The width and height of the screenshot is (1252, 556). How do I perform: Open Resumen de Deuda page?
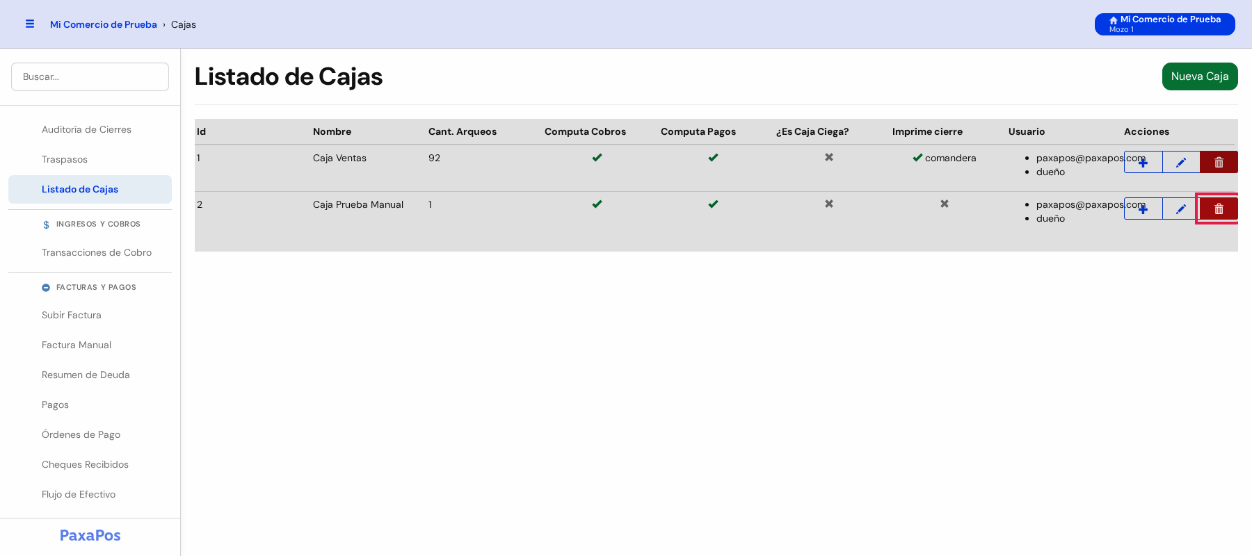click(x=90, y=375)
